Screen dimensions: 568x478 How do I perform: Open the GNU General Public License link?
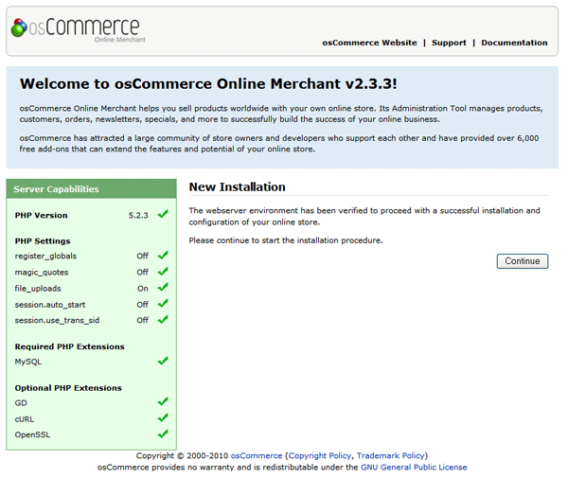(x=414, y=467)
